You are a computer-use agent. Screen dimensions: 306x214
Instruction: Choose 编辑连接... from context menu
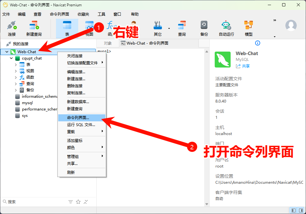pos(82,72)
